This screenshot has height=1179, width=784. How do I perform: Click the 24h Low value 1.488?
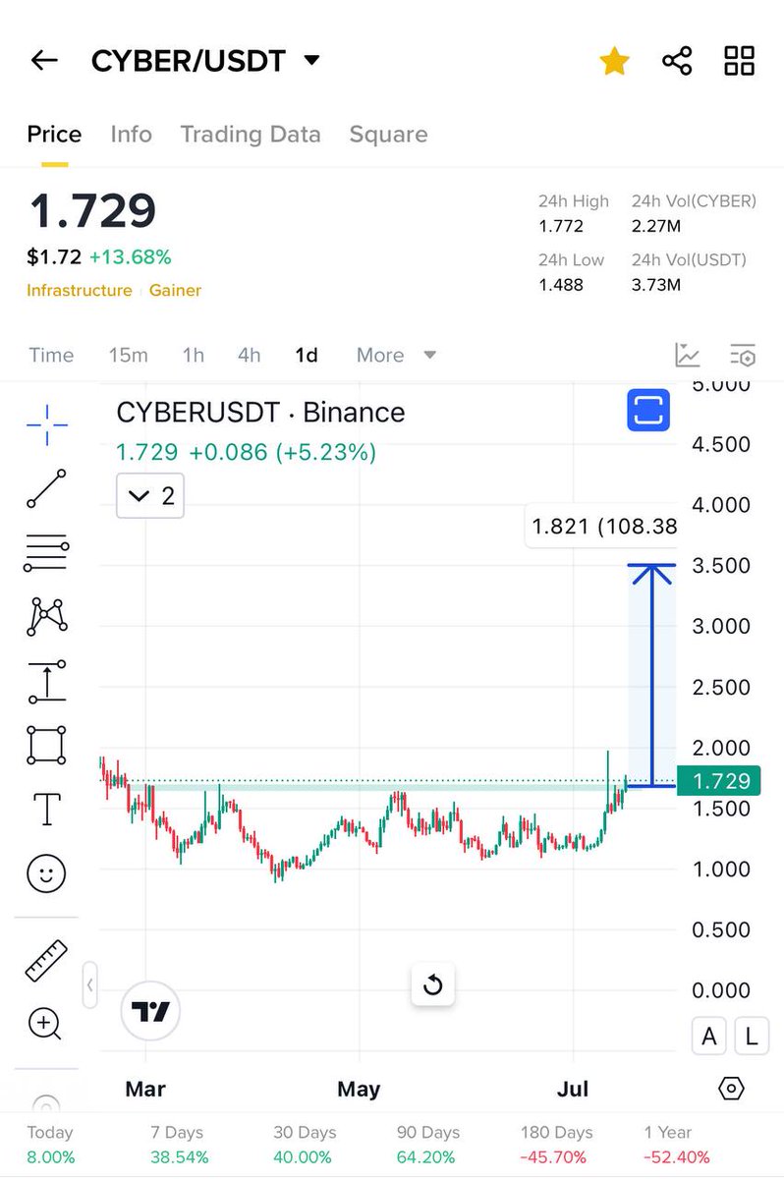[561, 285]
